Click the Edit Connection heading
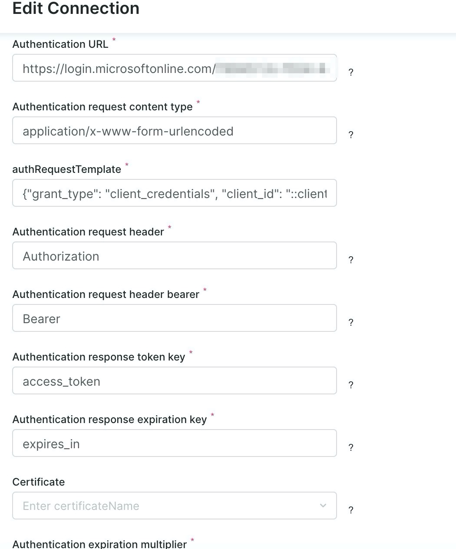This screenshot has height=549, width=456. tap(76, 9)
